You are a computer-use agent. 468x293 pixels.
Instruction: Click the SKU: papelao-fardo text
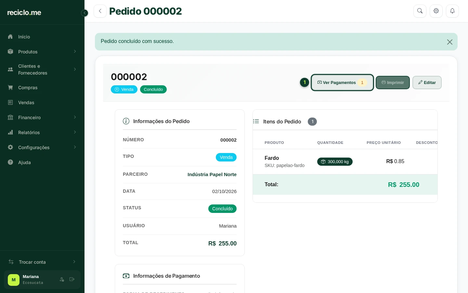(284, 165)
